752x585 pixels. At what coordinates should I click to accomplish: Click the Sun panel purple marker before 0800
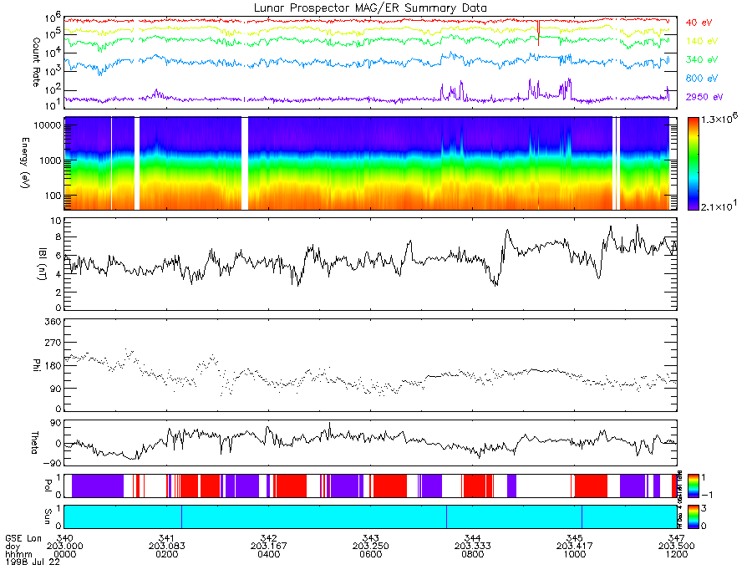tap(446, 516)
